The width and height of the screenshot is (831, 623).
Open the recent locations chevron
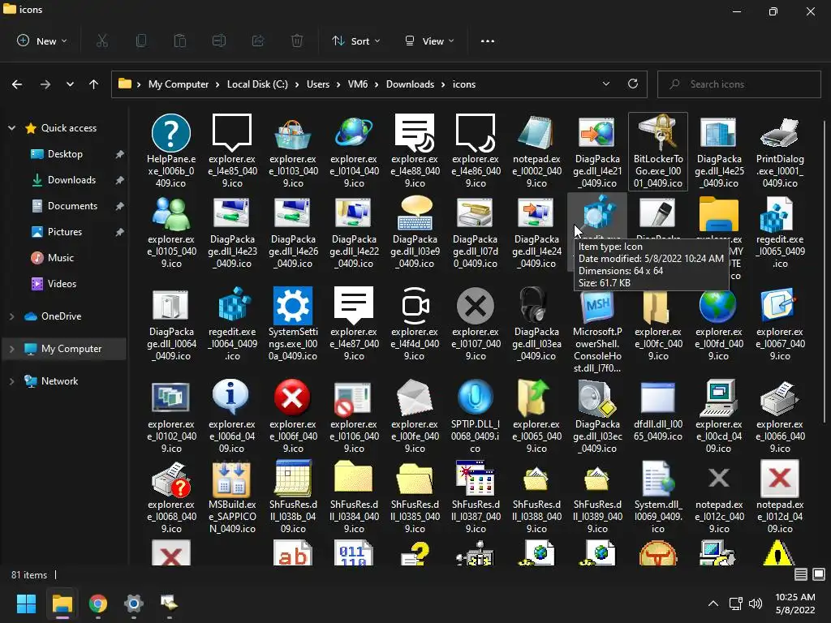tap(70, 84)
